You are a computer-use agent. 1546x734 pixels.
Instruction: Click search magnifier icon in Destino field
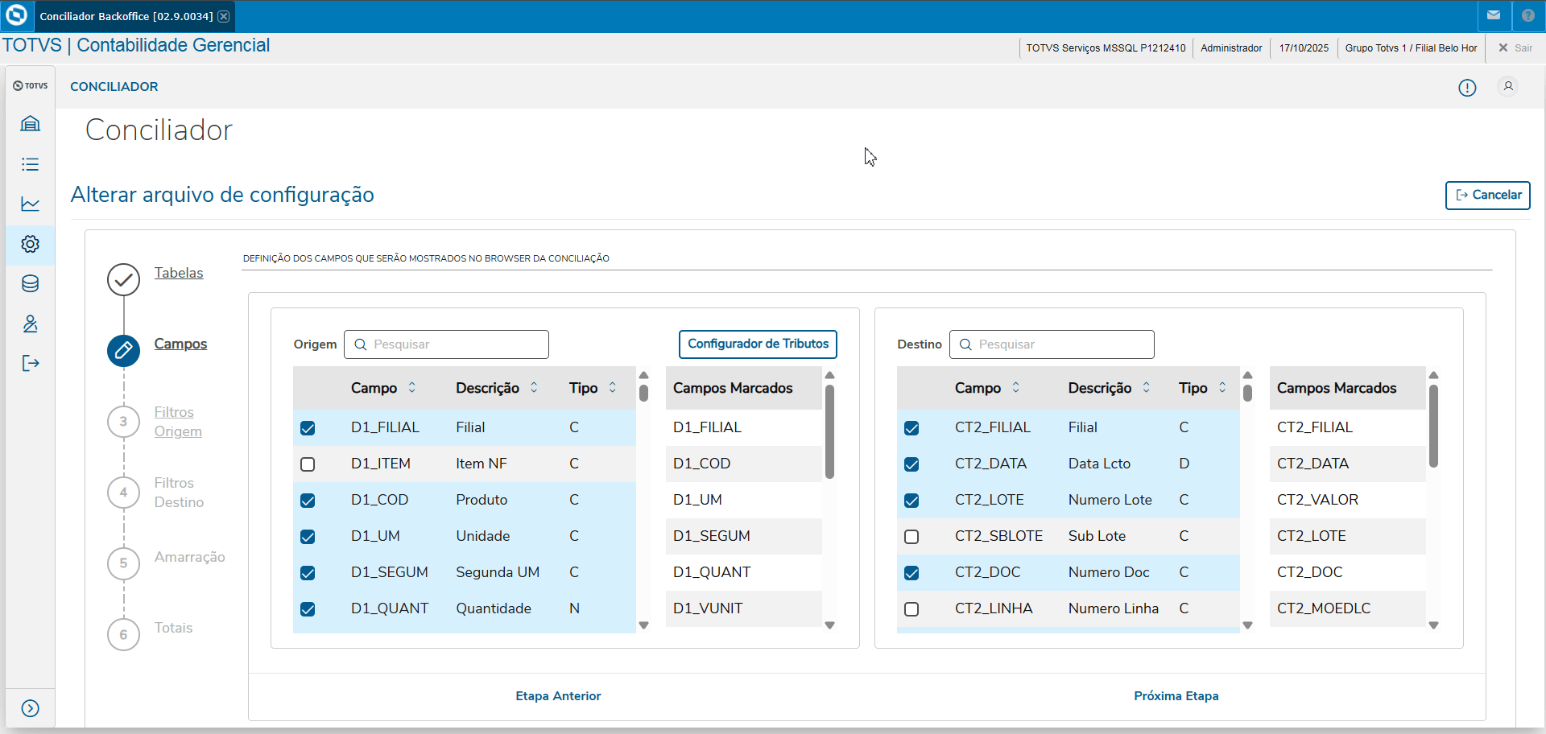pyautogui.click(x=965, y=344)
